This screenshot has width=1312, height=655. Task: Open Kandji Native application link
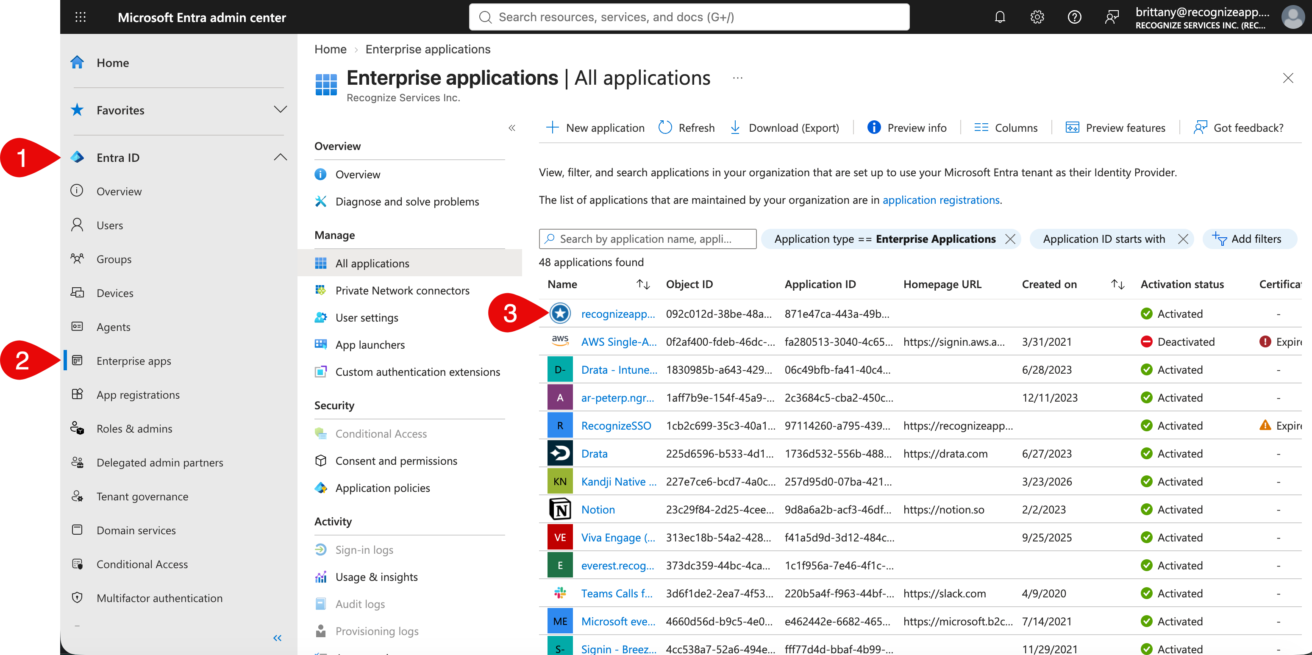[618, 481]
